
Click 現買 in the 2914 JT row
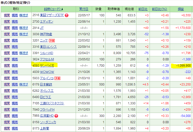point(7,28)
